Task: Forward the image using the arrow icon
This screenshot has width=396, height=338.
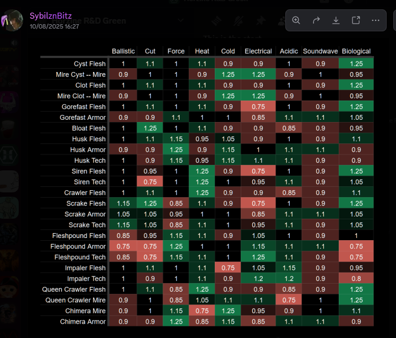Action: coord(316,20)
